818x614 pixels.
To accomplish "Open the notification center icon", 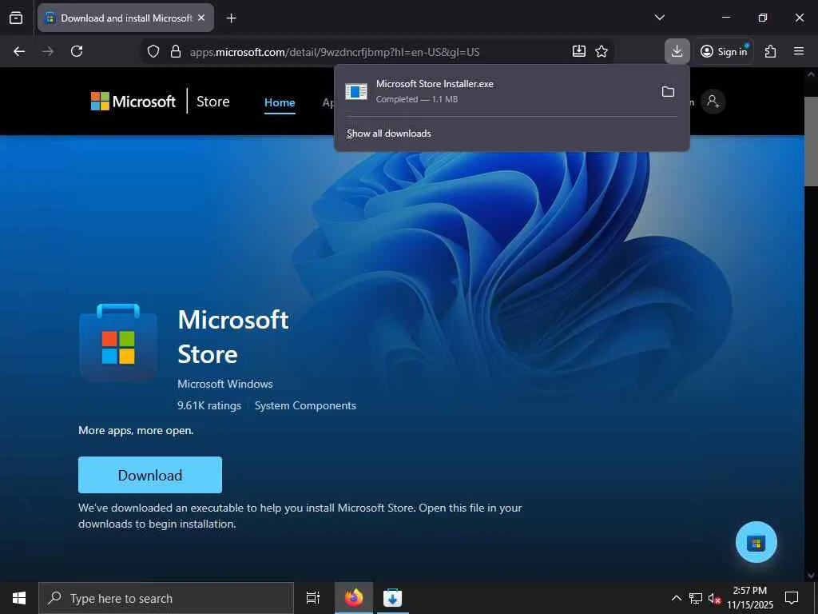I will click(x=792, y=598).
